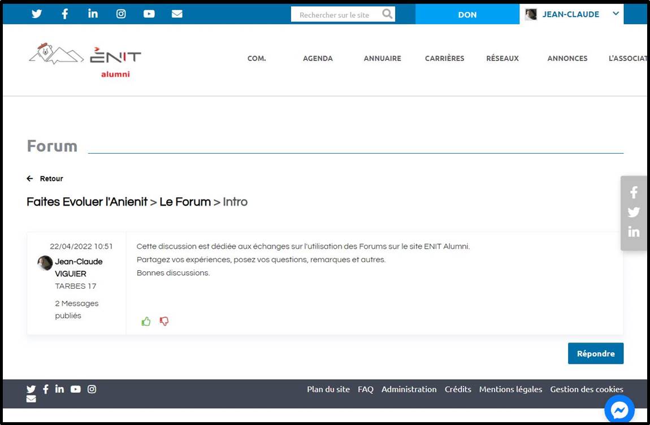Open the Messenger chat bubble
The image size is (650, 425).
(x=619, y=410)
